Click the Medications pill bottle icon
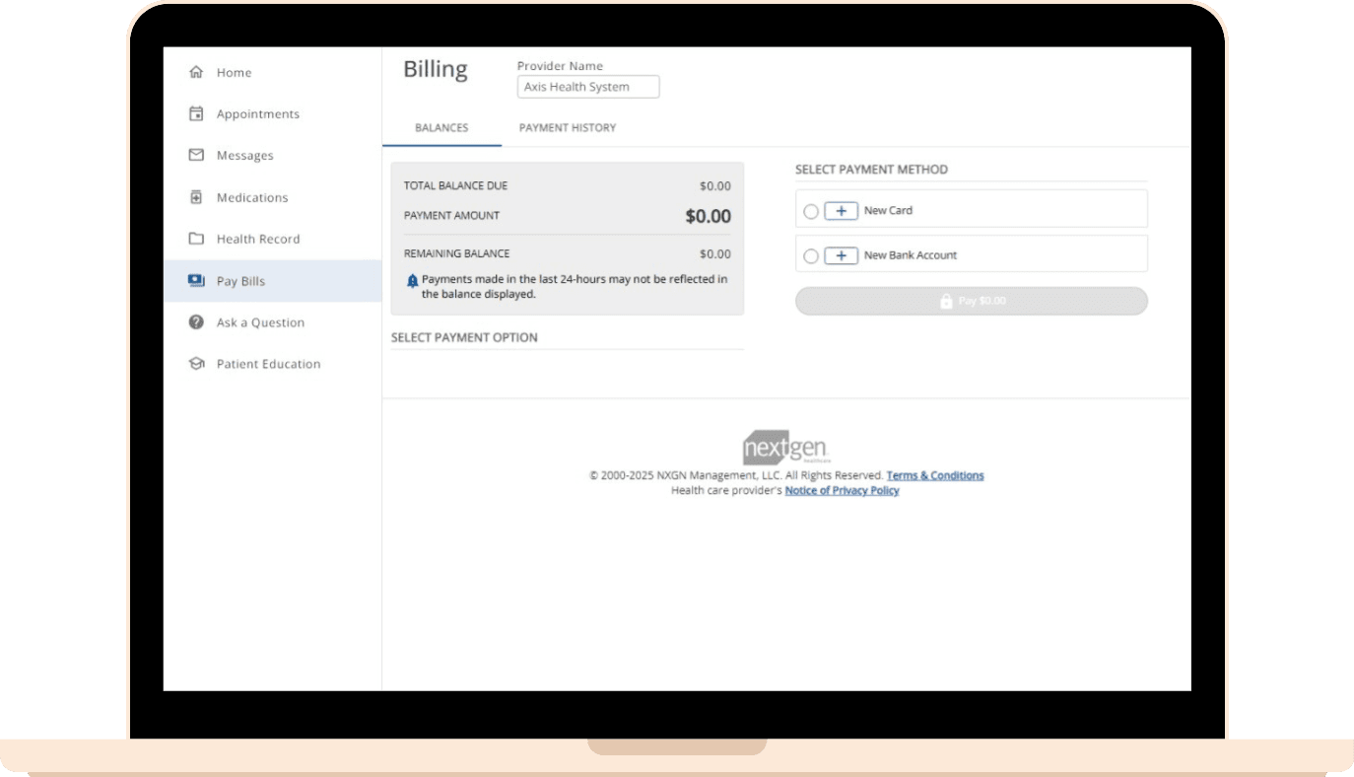 (196, 197)
